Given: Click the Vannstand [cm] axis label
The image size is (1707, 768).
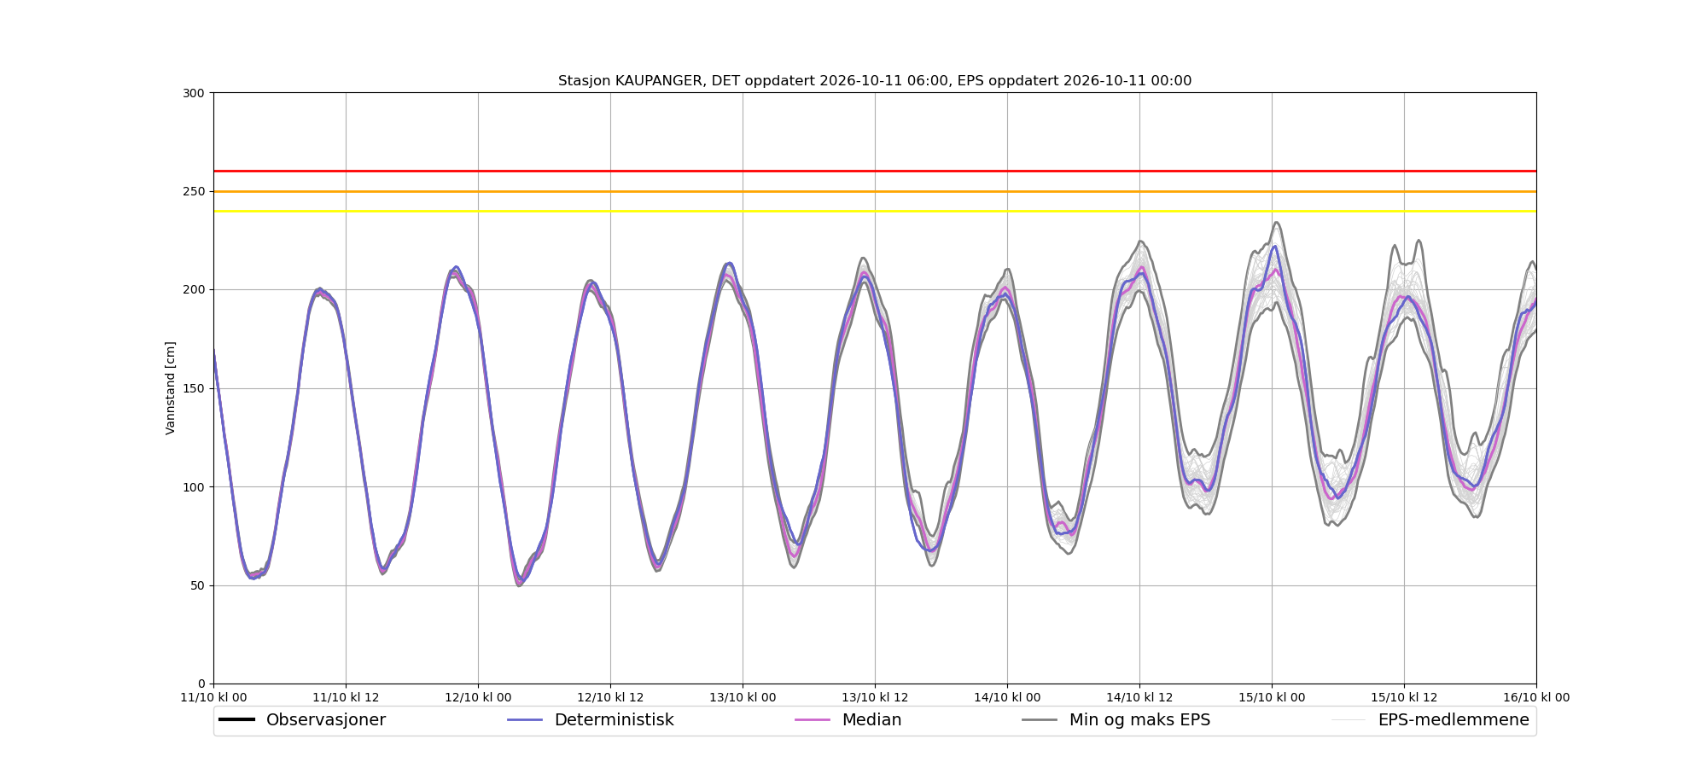Looking at the screenshot, I should [171, 388].
